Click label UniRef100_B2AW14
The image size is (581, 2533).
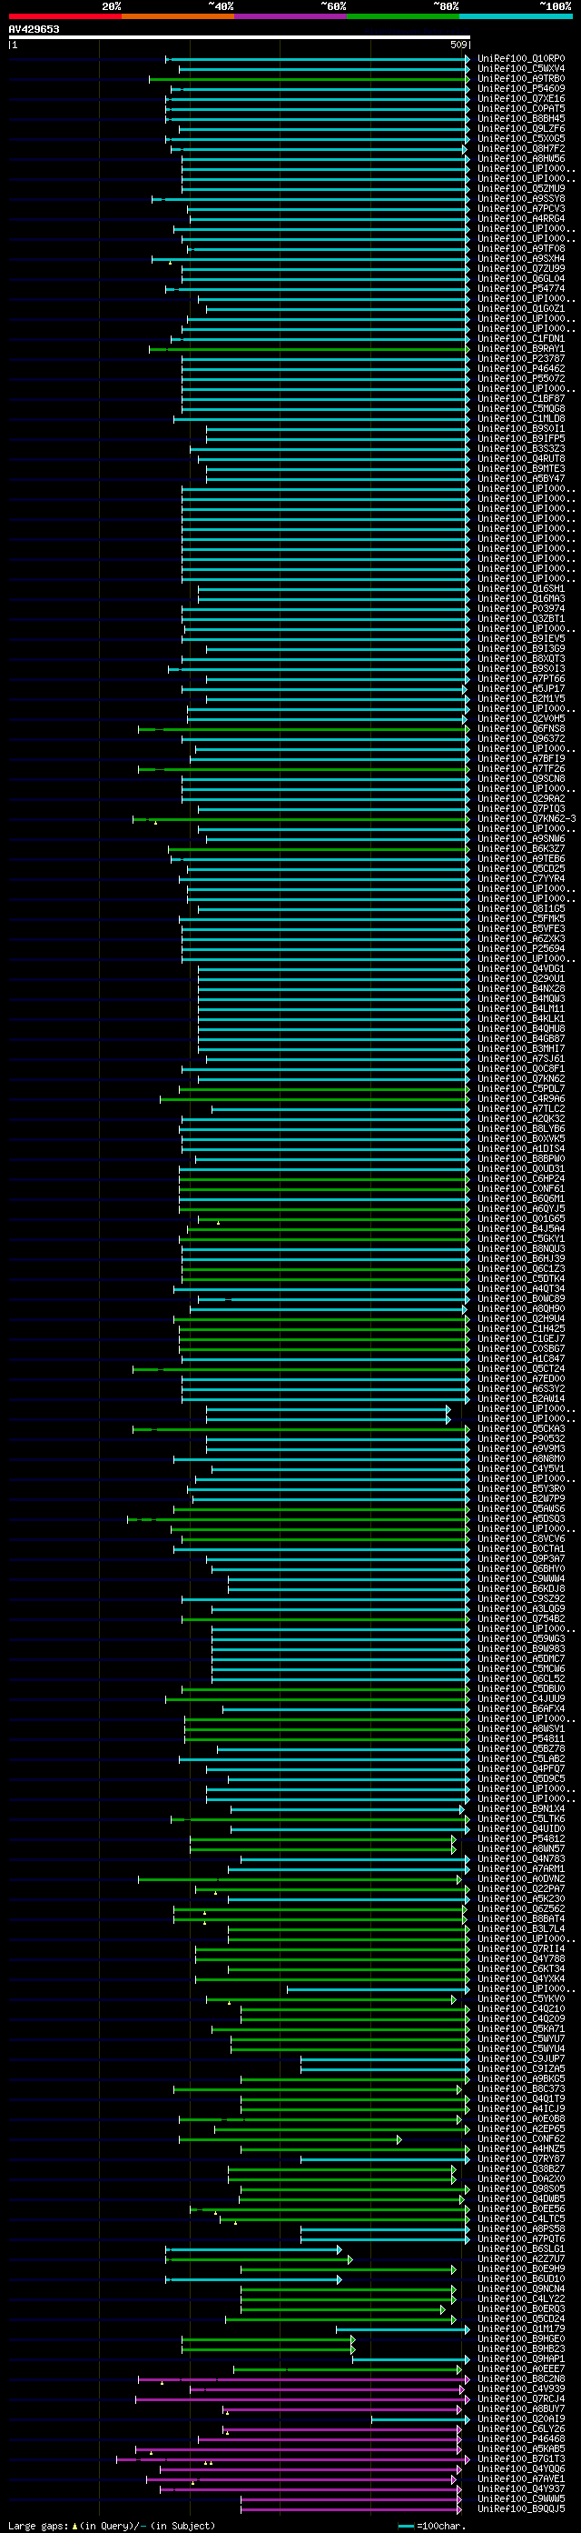[521, 1398]
